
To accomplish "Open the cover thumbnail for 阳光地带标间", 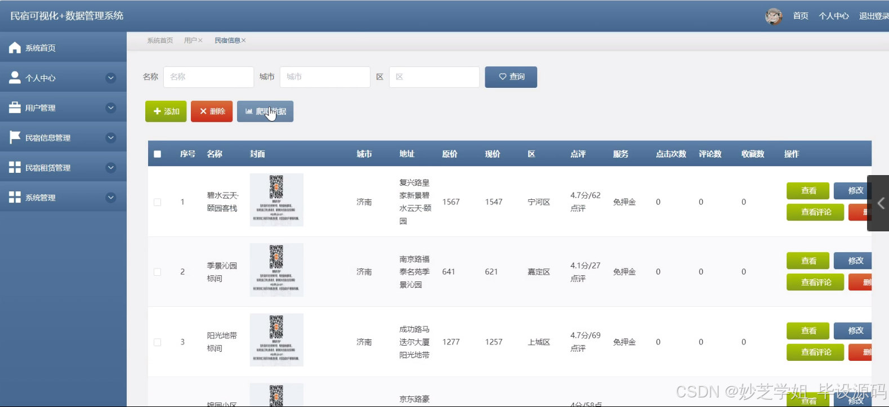I will 276,340.
